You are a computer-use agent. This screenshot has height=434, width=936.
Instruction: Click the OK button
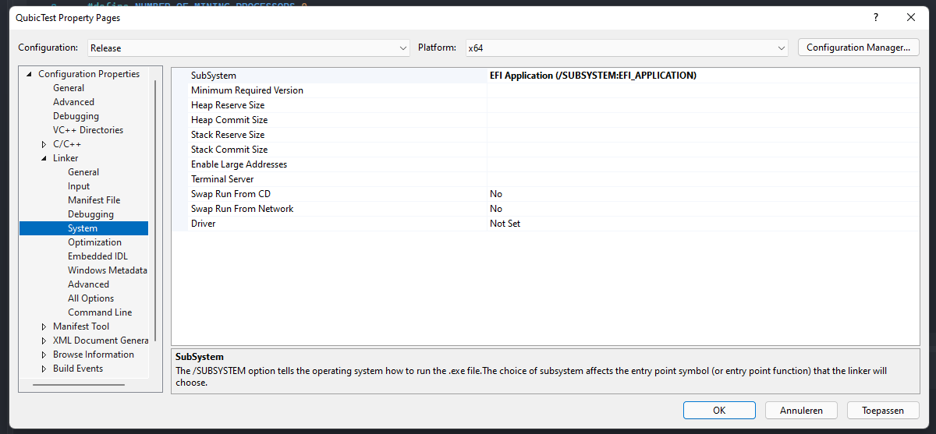pos(719,410)
